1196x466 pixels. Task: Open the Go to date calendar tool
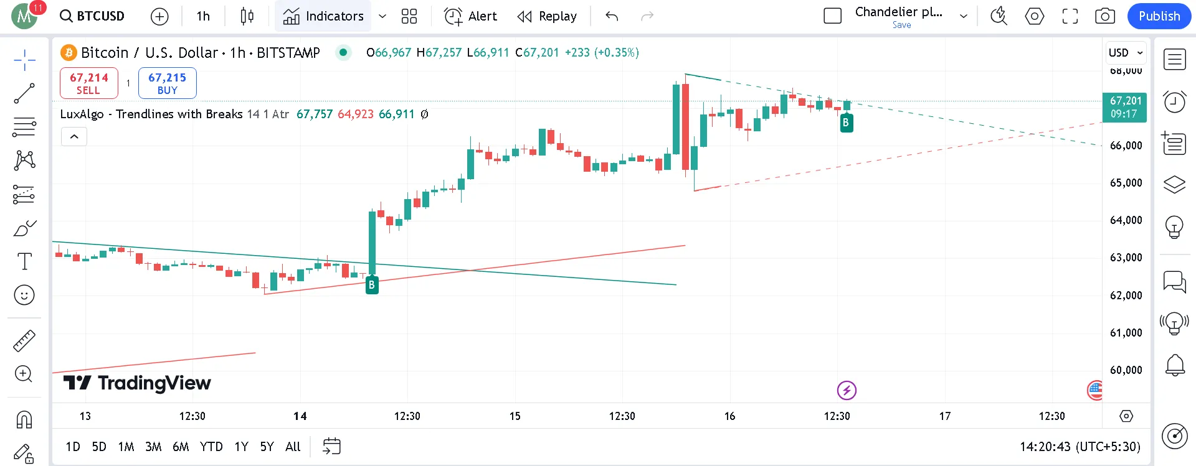click(x=332, y=446)
